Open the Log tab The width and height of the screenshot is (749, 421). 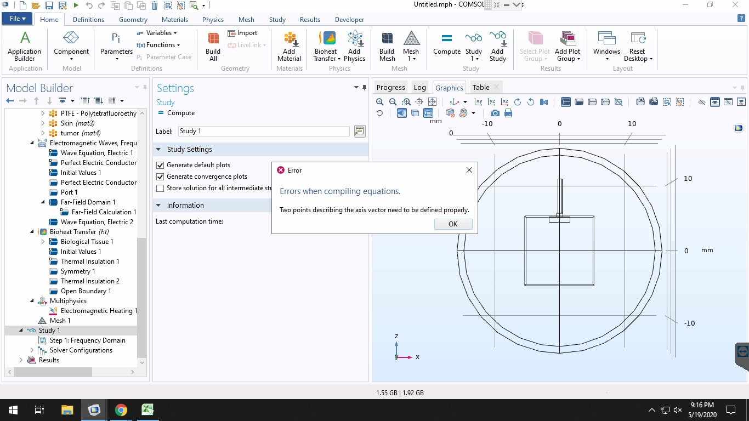pos(420,87)
